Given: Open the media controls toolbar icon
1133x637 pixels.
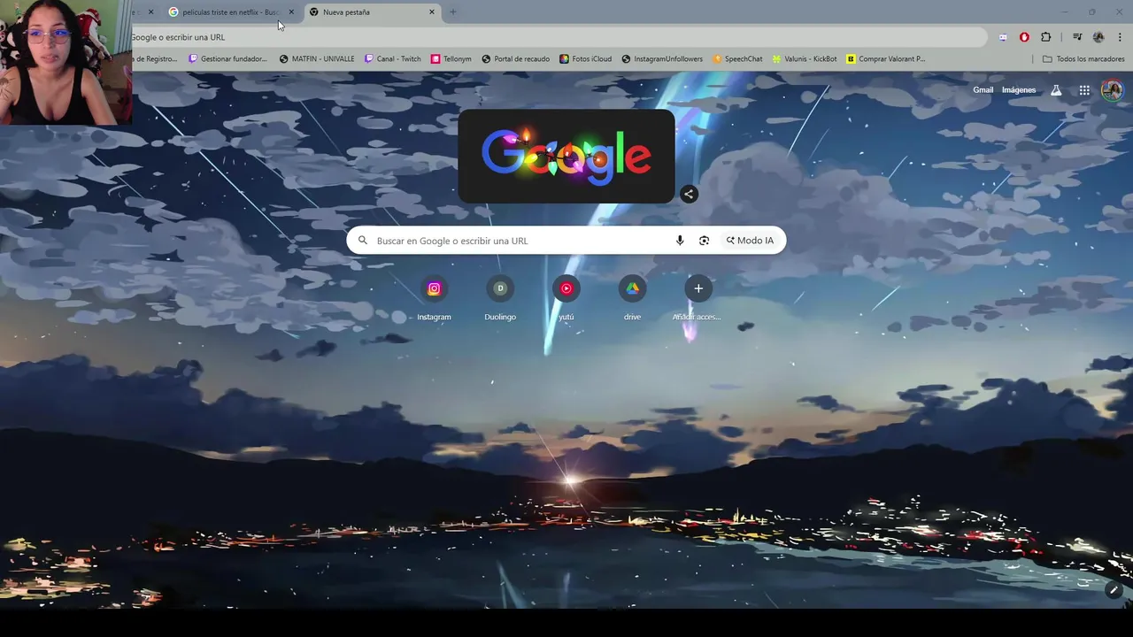Looking at the screenshot, I should [x=1077, y=37].
